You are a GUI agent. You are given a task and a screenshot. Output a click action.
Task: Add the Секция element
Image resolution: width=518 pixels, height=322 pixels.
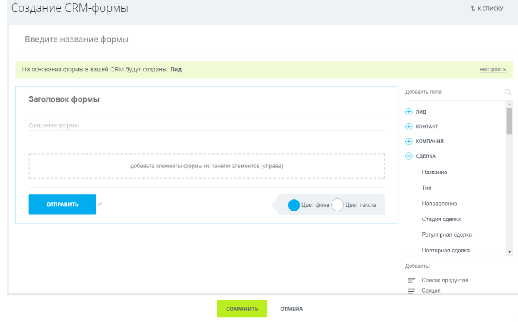click(431, 291)
